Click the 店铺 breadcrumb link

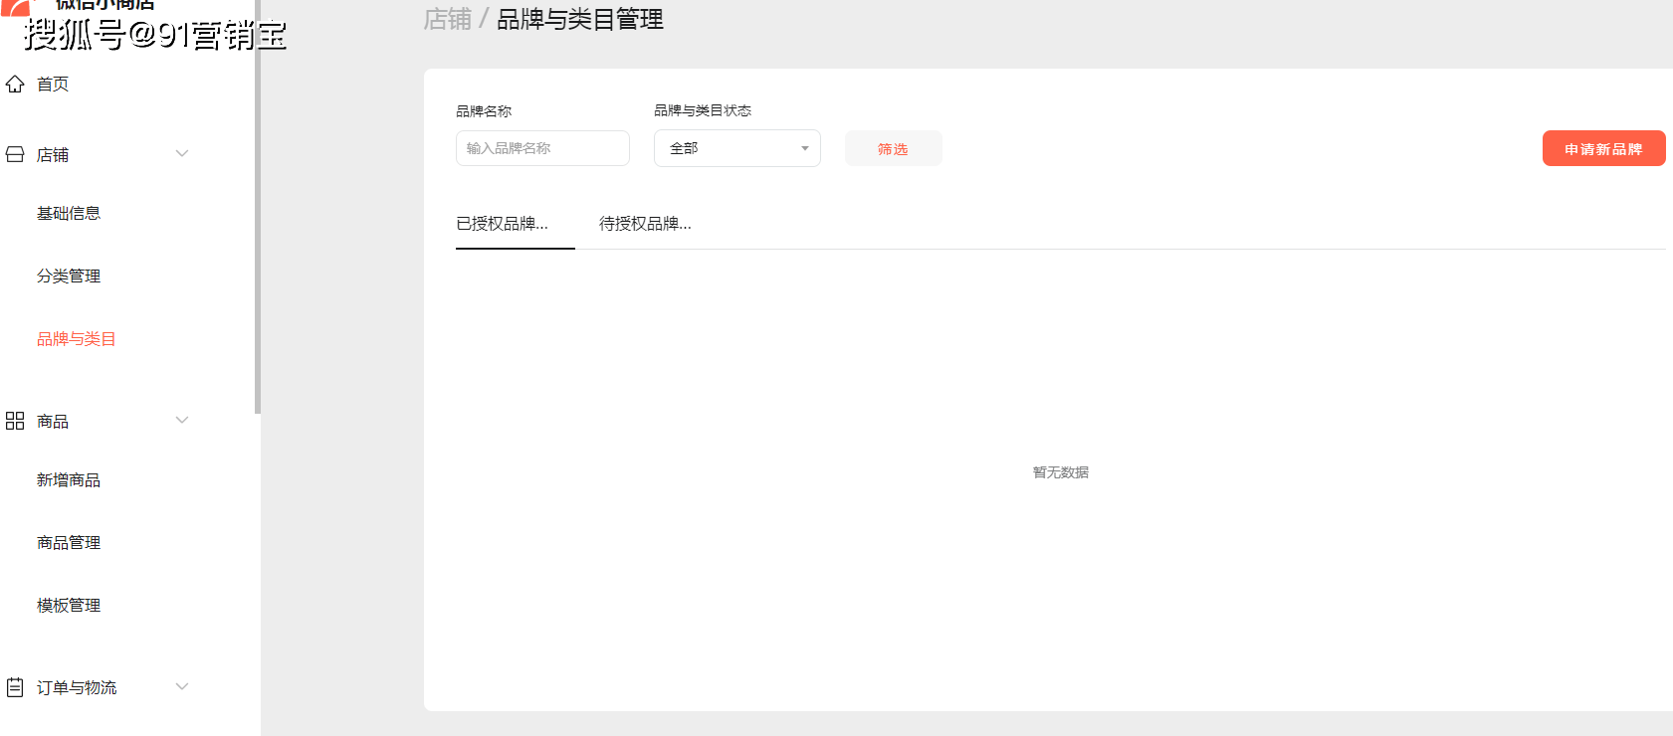(448, 19)
